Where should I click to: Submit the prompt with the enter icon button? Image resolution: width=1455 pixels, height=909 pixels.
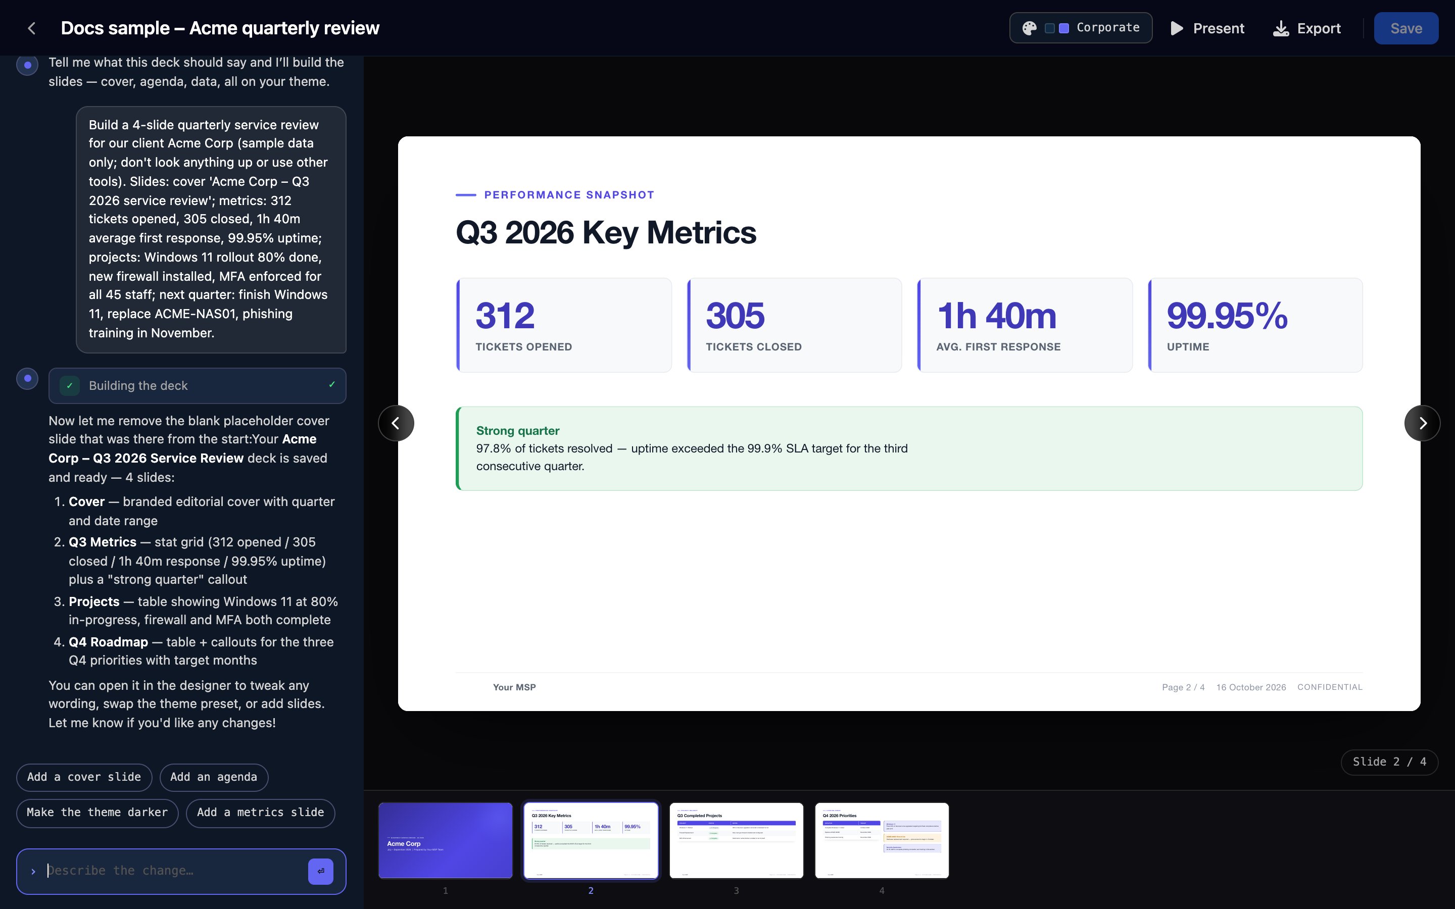click(320, 871)
